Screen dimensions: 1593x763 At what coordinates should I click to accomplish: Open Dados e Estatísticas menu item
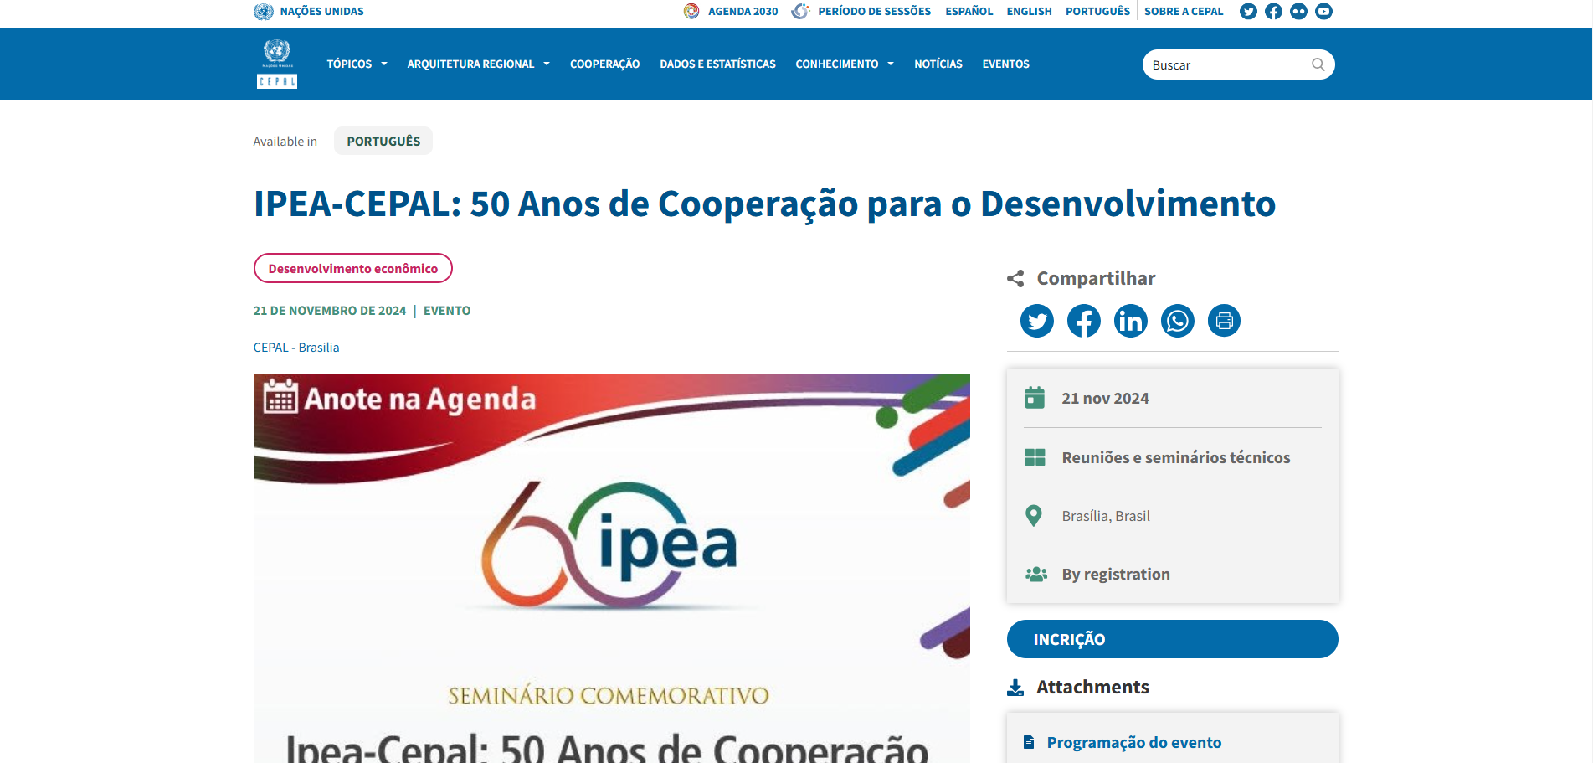tap(717, 64)
